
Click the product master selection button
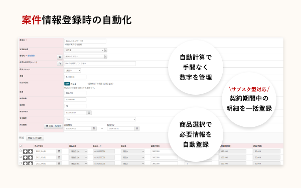(x=35, y=138)
